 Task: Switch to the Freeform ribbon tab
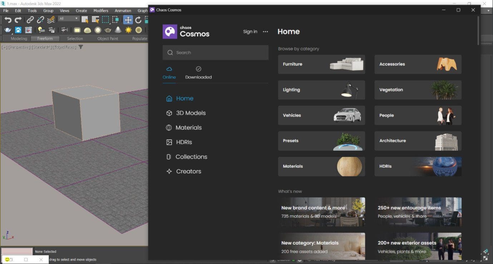point(45,39)
